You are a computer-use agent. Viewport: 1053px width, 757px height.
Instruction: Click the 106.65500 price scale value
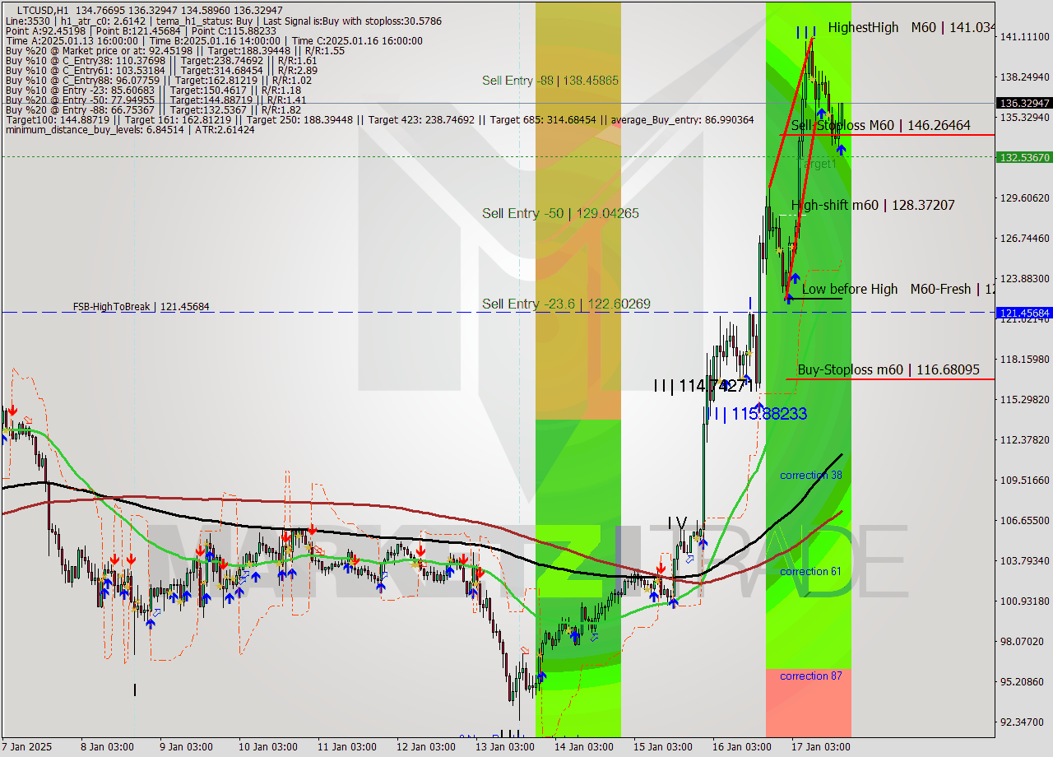(1025, 521)
